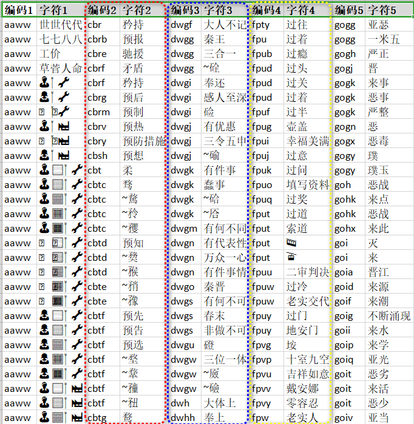Select the cell 感人至深
The width and height of the screenshot is (414, 424).
225,98
